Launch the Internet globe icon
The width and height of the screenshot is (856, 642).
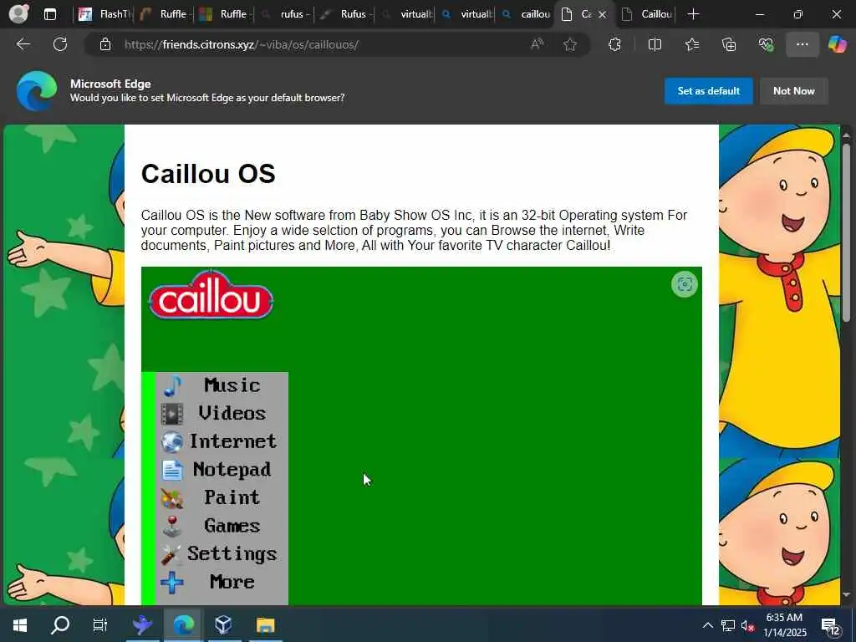tap(172, 441)
